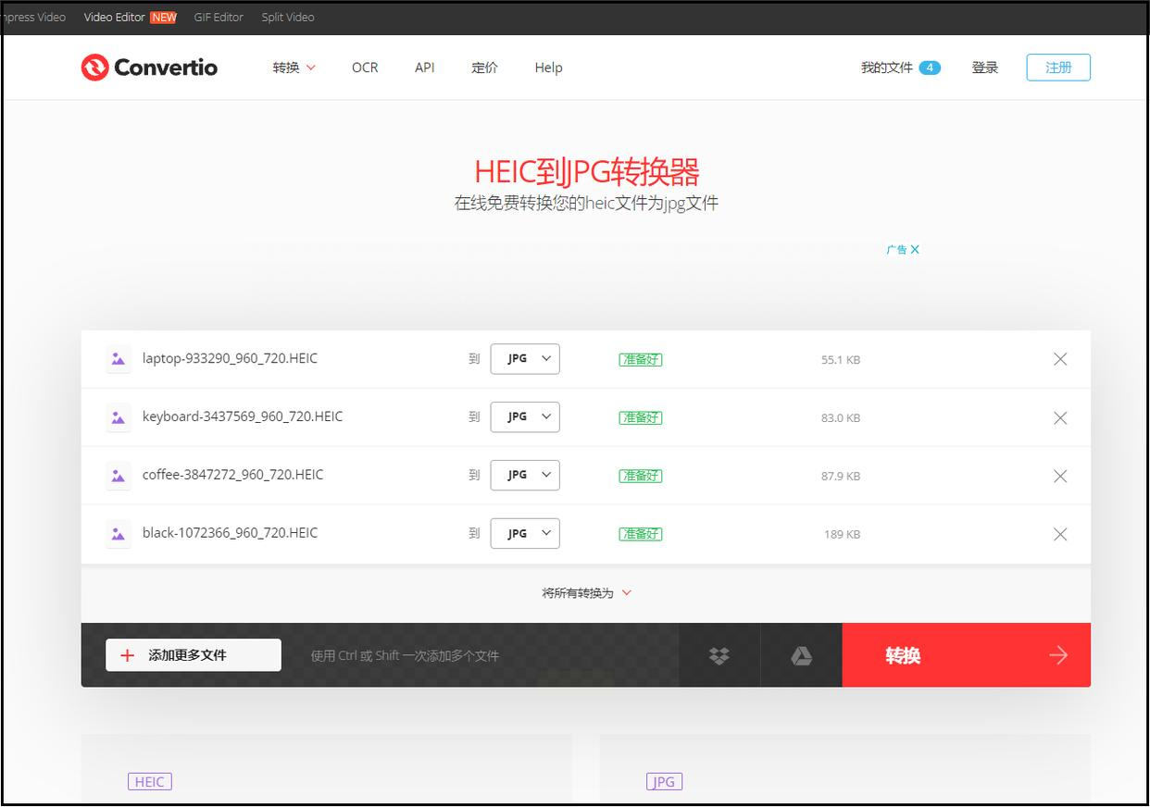Image resolution: width=1150 pixels, height=807 pixels.
Task: Open JPG format dropdown for keyboard file
Action: (525, 417)
